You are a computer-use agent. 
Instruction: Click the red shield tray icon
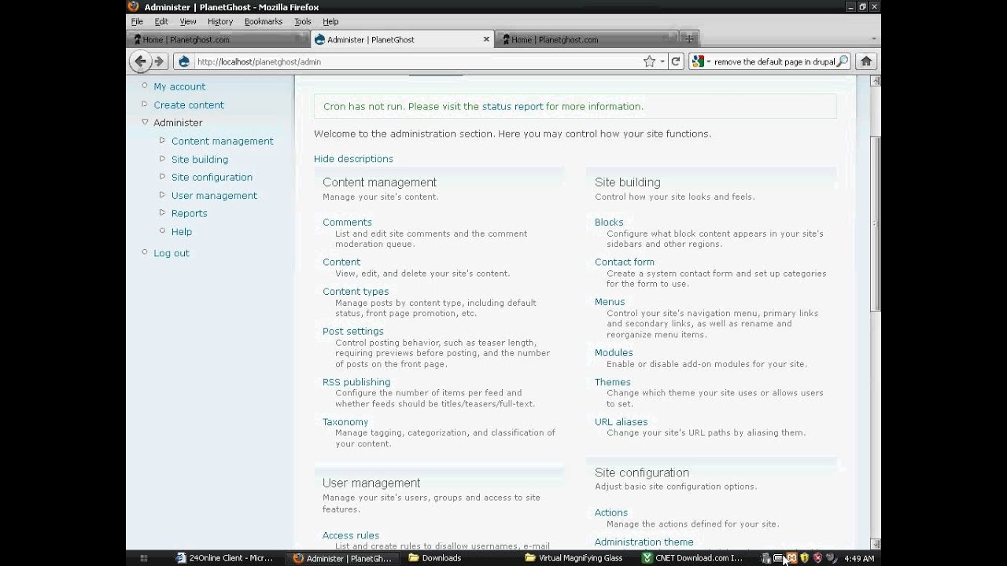click(817, 558)
